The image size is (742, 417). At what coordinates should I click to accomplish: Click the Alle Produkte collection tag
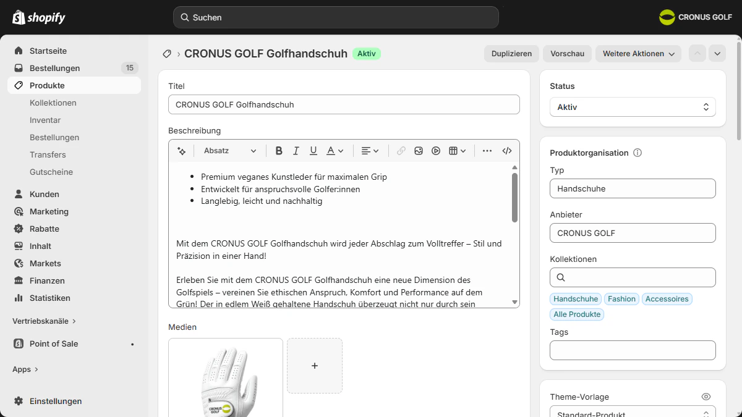click(x=577, y=314)
